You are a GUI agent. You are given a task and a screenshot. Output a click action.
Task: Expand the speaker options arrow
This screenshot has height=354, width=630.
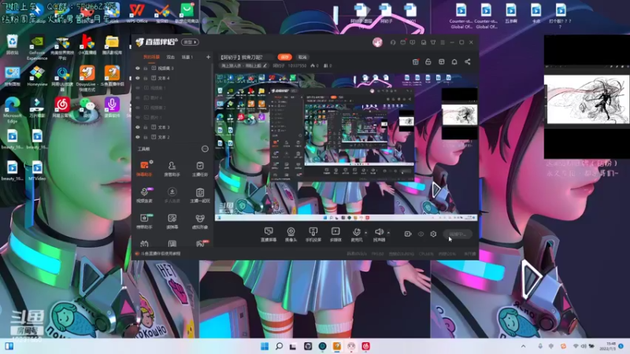388,232
